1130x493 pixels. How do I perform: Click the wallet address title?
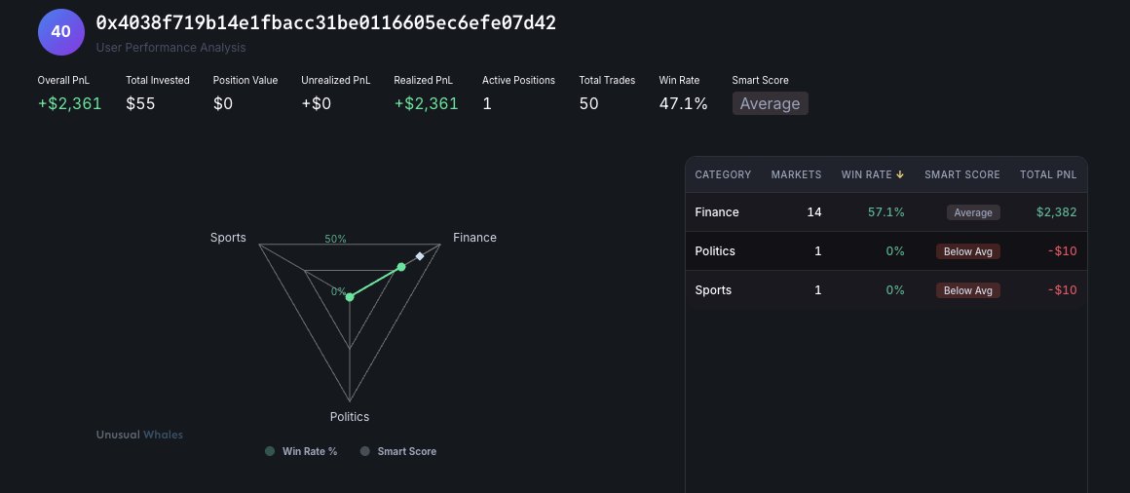coord(325,23)
